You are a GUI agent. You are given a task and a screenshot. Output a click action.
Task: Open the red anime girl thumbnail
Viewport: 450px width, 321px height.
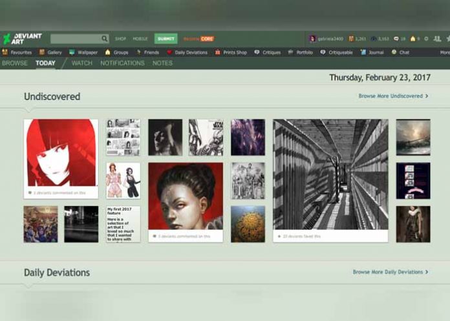coord(61,153)
